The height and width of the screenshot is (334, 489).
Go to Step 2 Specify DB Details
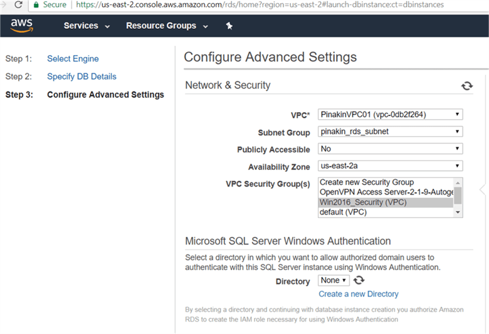pyautogui.click(x=81, y=76)
